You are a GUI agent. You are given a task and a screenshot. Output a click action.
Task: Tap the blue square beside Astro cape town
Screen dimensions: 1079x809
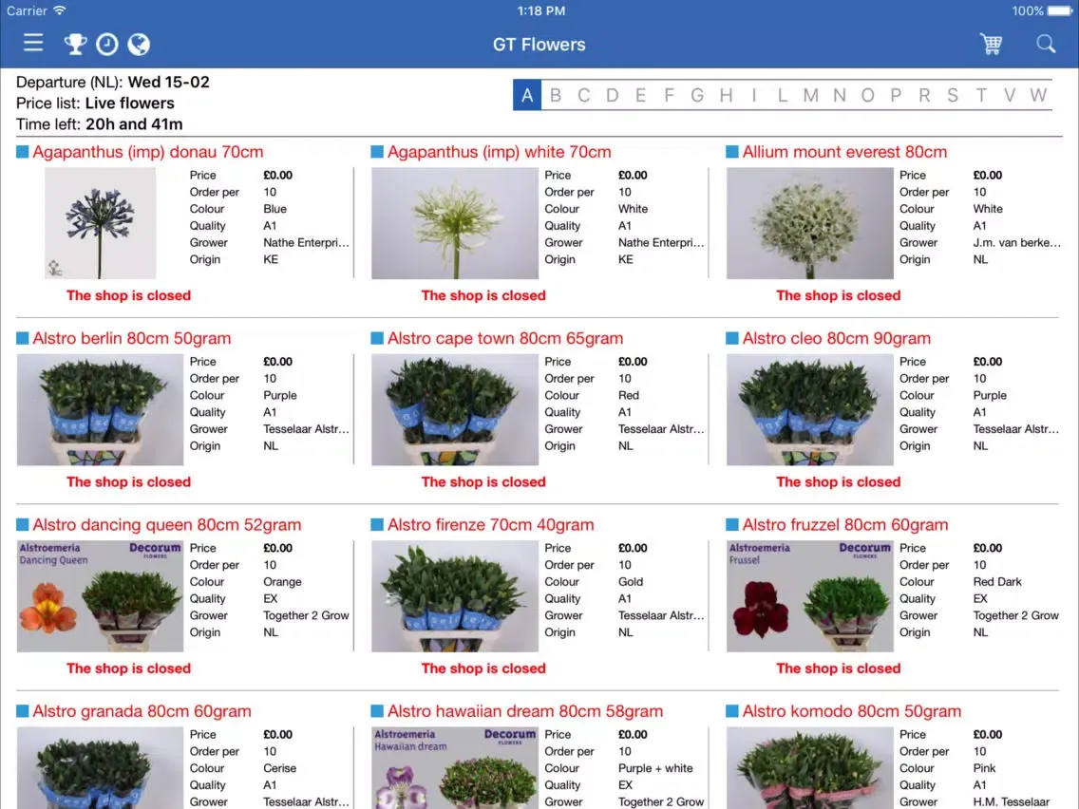377,338
